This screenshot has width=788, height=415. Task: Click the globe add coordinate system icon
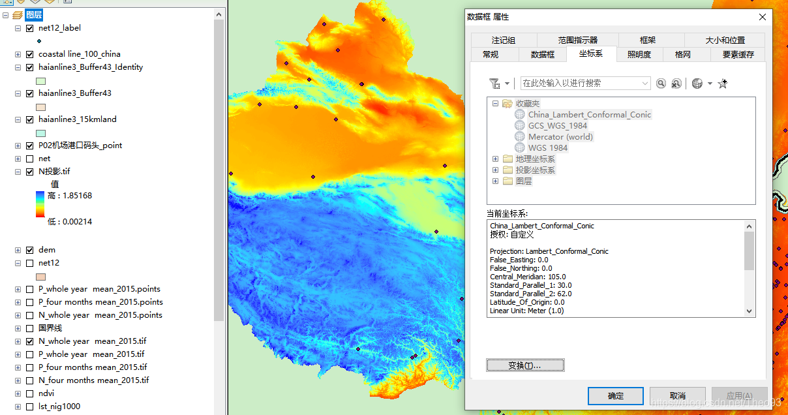tap(697, 84)
